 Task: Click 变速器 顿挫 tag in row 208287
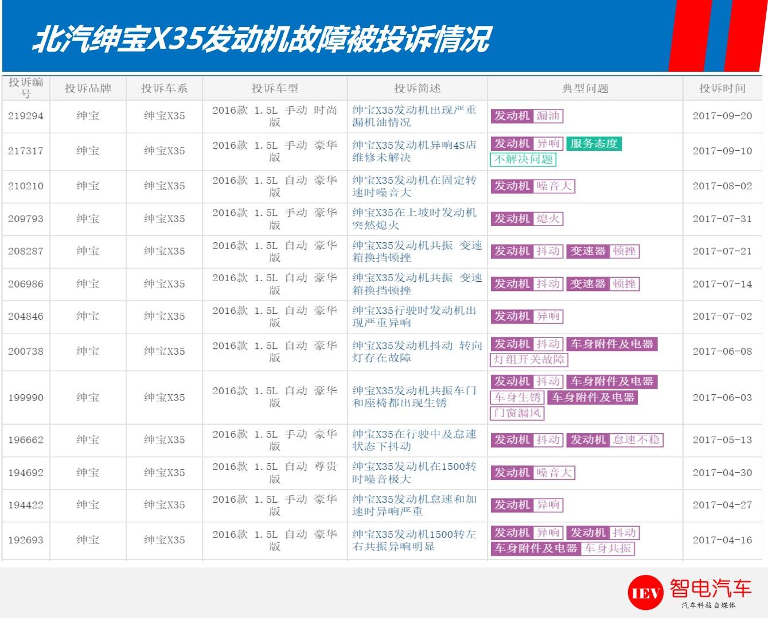(x=603, y=251)
